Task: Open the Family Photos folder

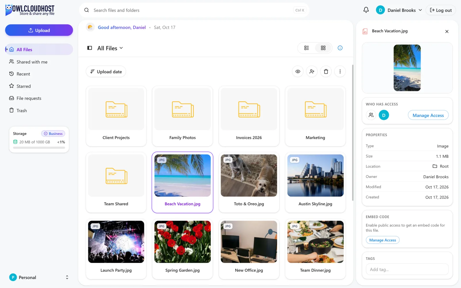Action: 182,116
